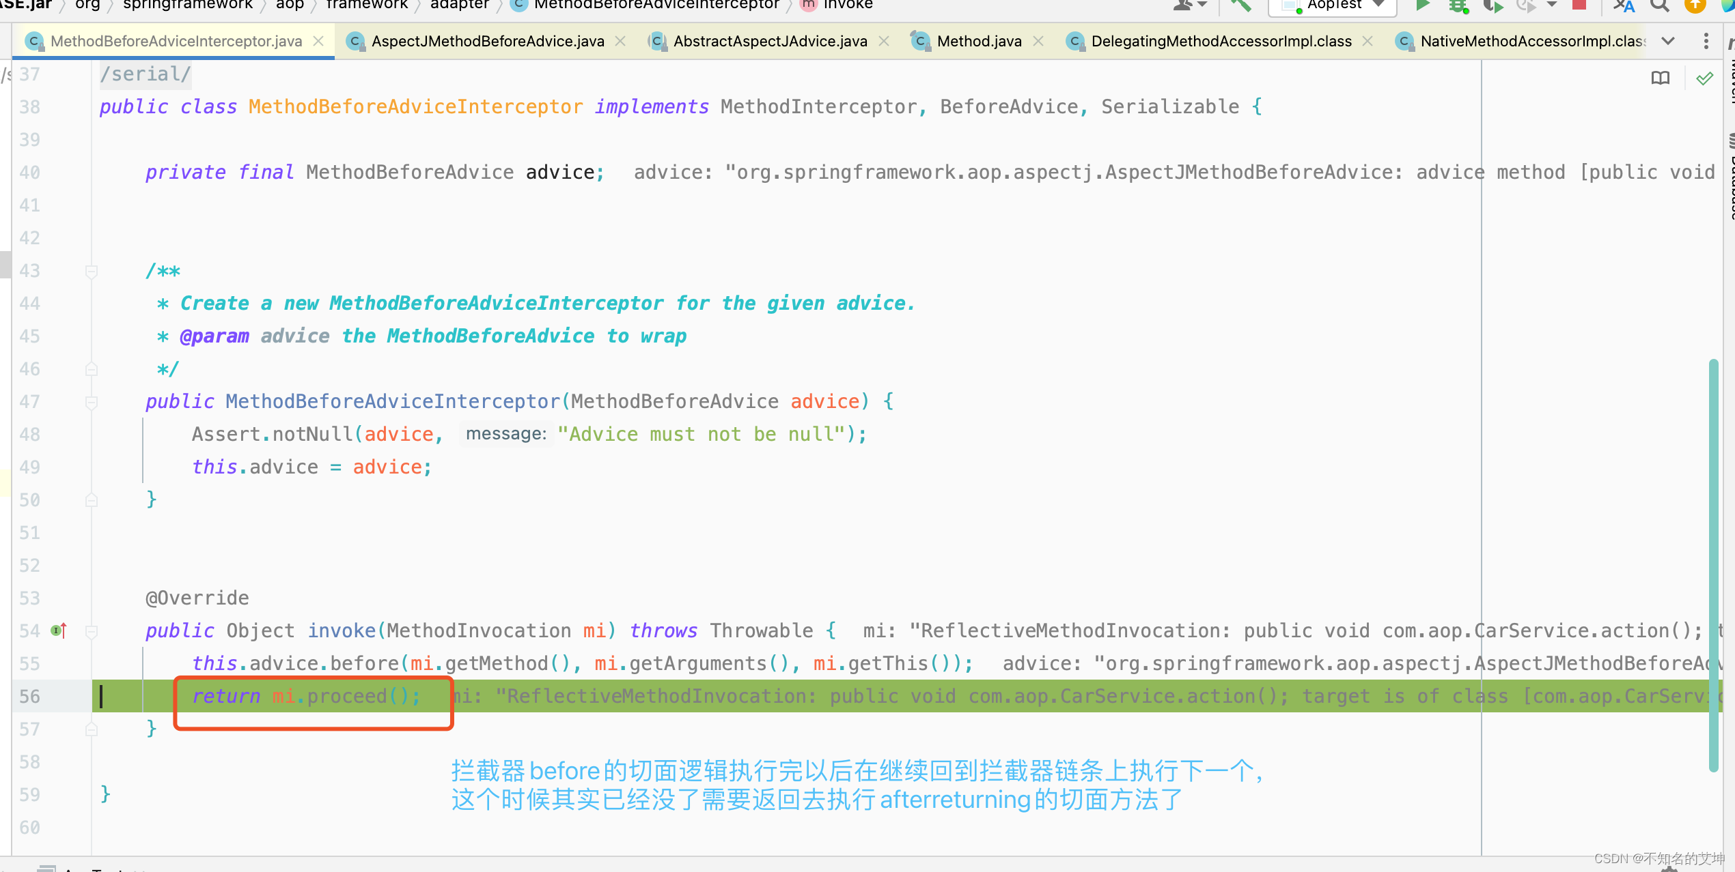
Task: Click 'aop' breadcrumb
Action: pyautogui.click(x=290, y=5)
